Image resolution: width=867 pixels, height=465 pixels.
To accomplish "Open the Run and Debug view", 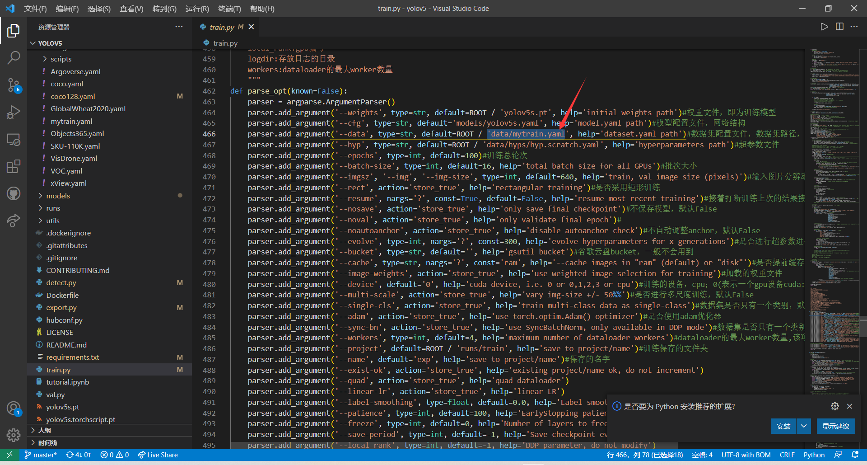I will coord(14,112).
